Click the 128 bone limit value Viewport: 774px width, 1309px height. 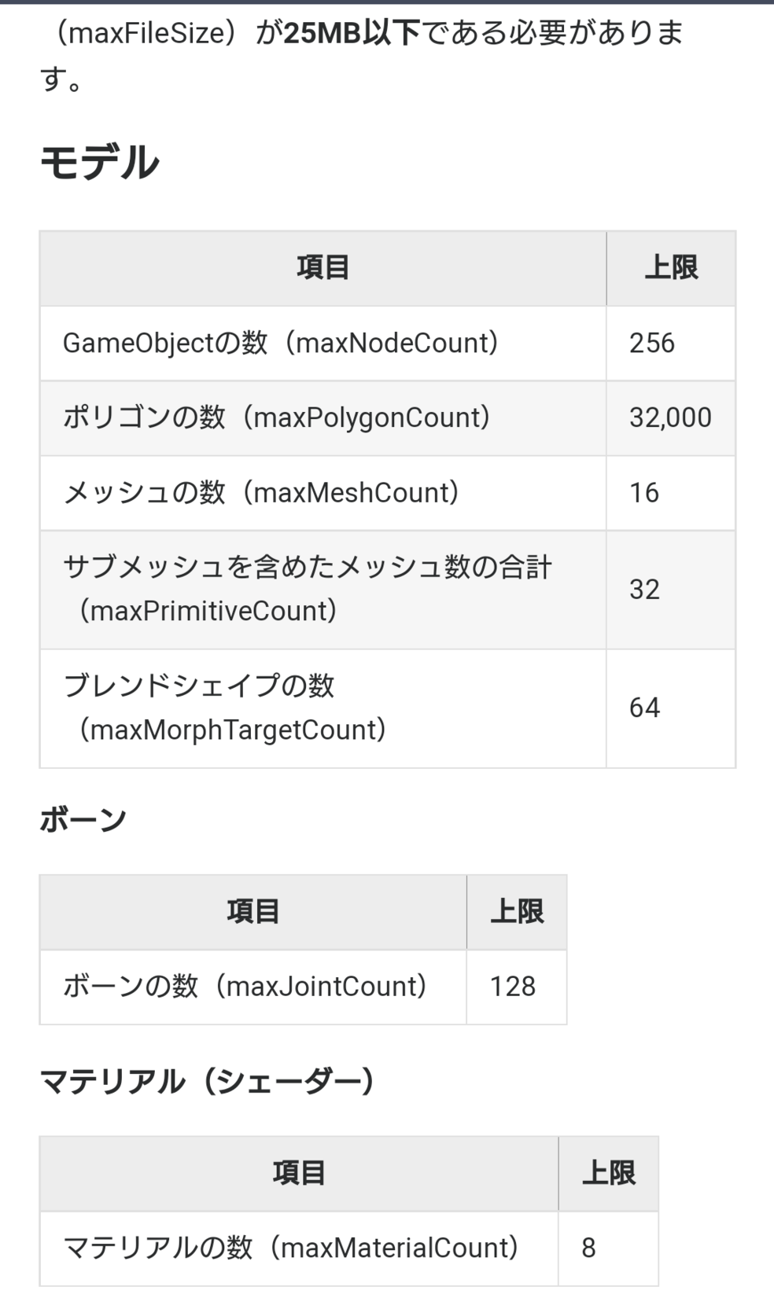513,986
